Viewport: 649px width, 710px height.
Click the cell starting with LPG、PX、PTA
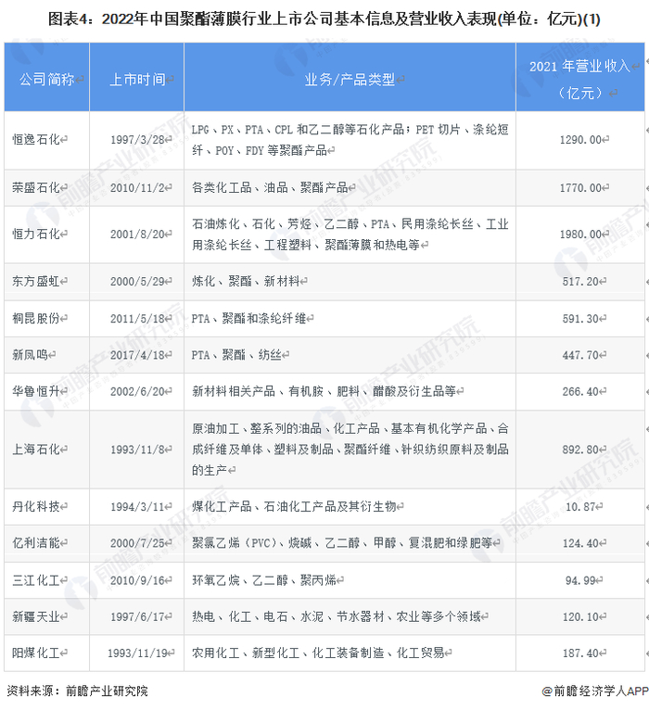coord(350,140)
